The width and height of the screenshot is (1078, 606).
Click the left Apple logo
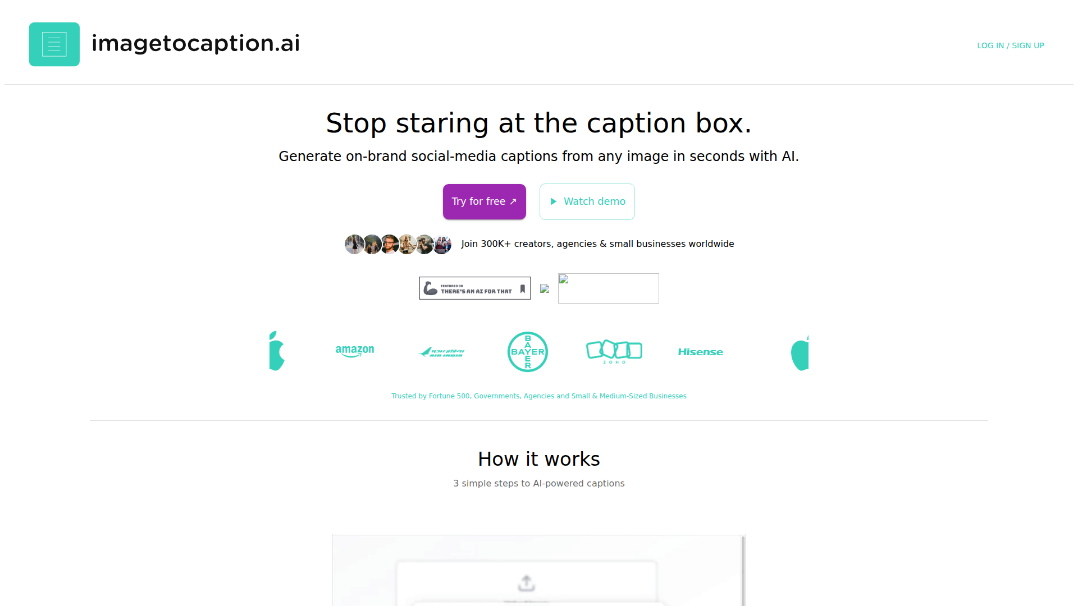[x=277, y=351]
